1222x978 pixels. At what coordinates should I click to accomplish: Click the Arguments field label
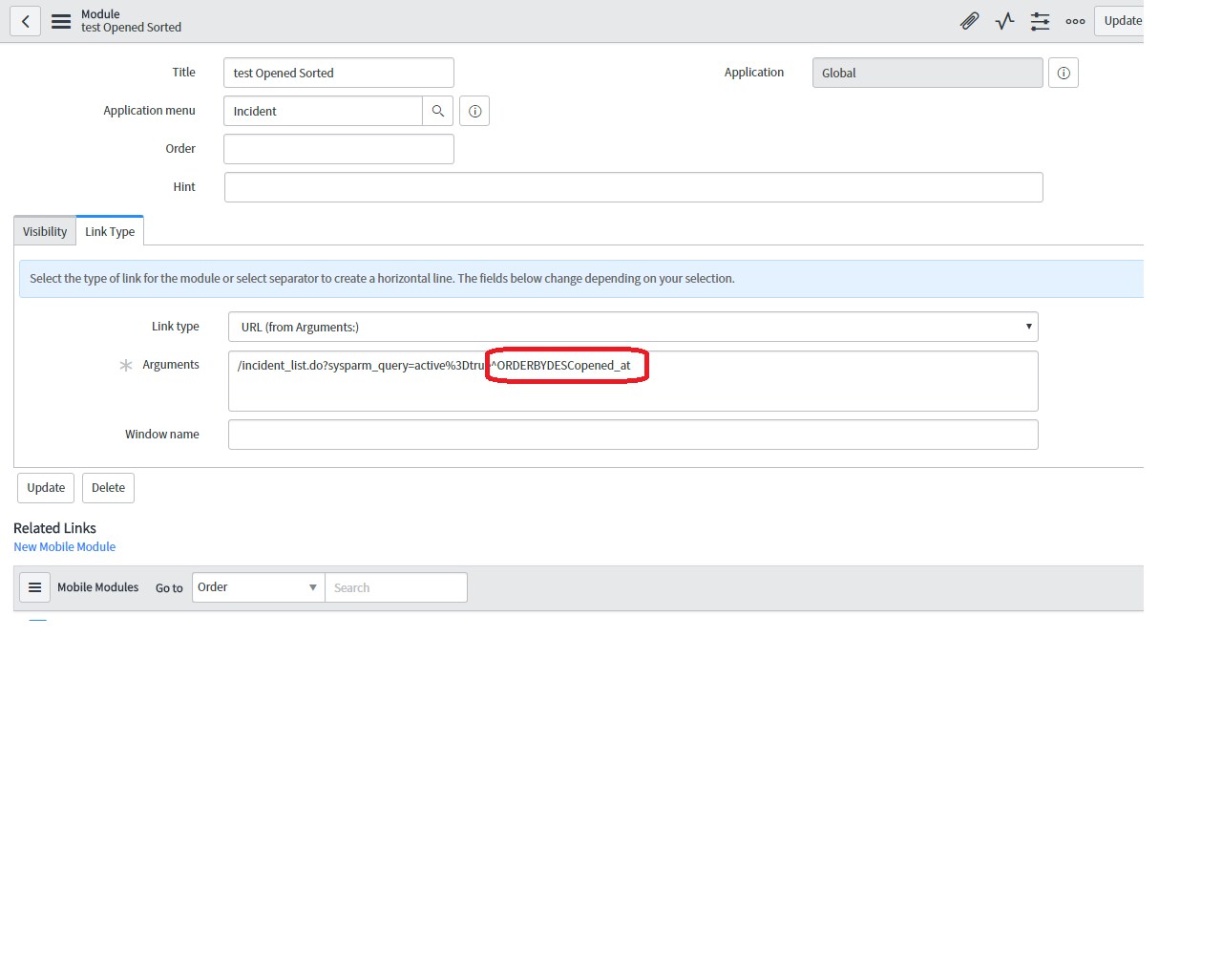point(171,365)
